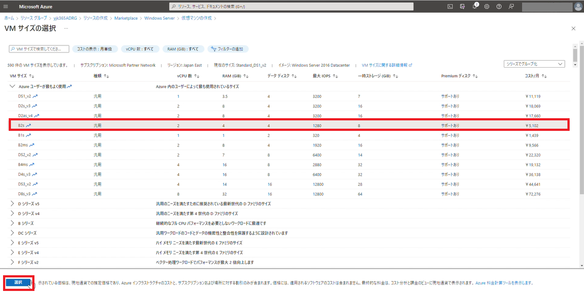
Task: Navigate to yjk365ADRG breadcrumb
Action: click(65, 18)
